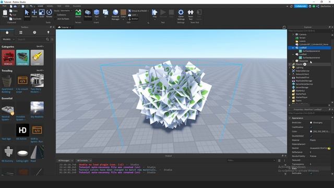Switch to the VIEW ribbon tab
The height and width of the screenshot is (188, 334).
[x=67, y=6]
